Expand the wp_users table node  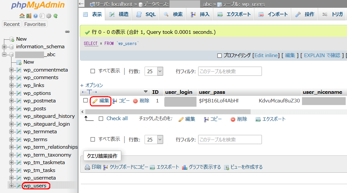point(11,186)
